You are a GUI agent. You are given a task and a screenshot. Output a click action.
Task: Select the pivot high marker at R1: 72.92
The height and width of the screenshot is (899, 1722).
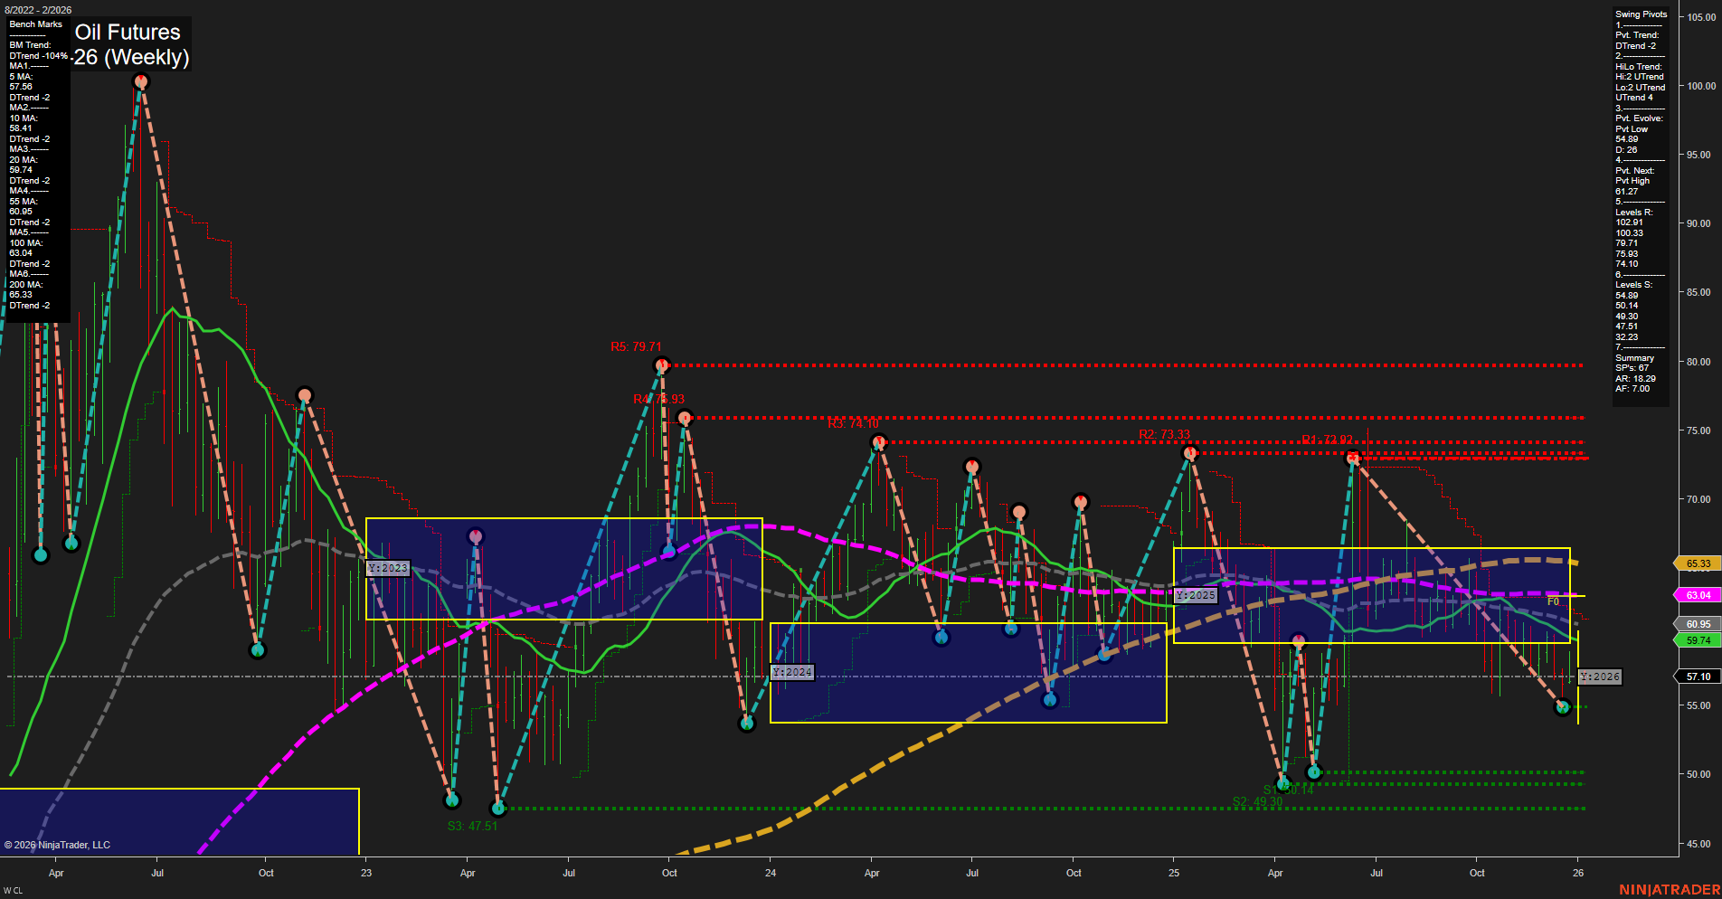(1352, 459)
